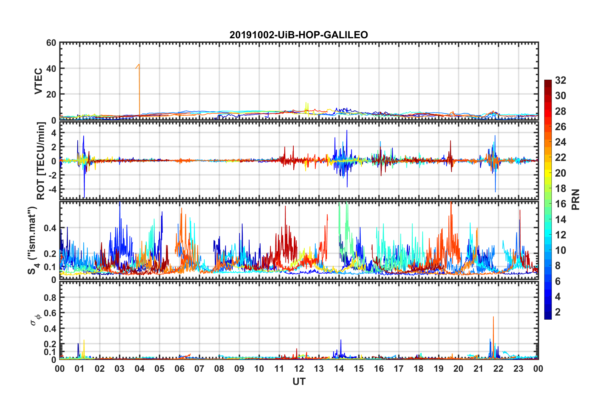Click x-axis tick label 01
The height and width of the screenshot is (399, 598).
tap(80, 369)
